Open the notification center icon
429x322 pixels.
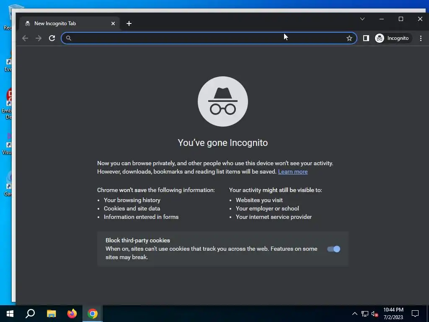coord(415,314)
